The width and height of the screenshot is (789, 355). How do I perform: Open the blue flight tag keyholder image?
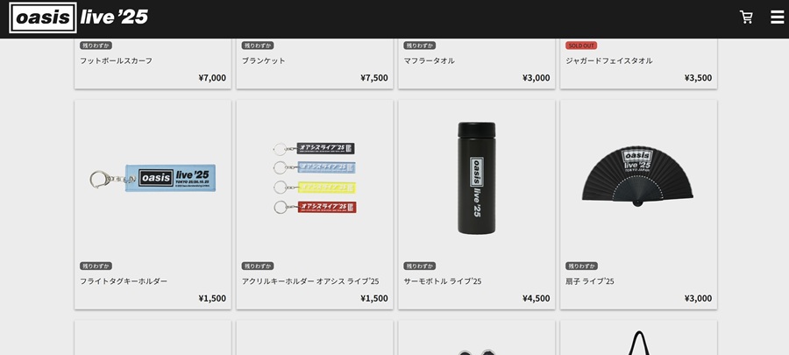[x=153, y=179]
